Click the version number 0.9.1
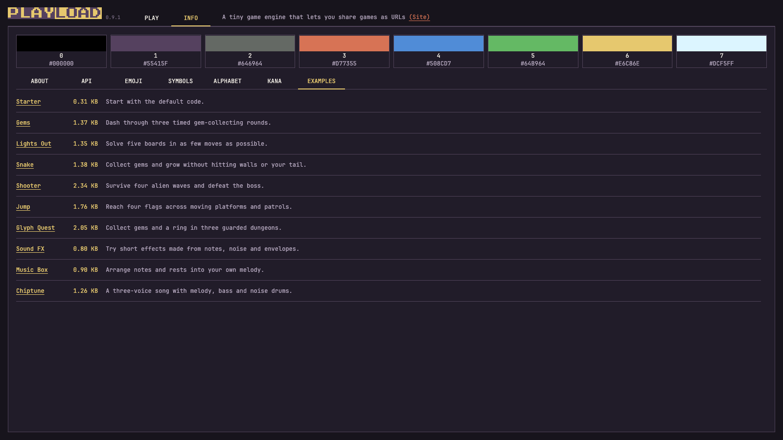 click(x=113, y=18)
